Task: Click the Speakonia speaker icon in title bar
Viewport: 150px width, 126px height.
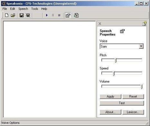Action: coord(4,4)
